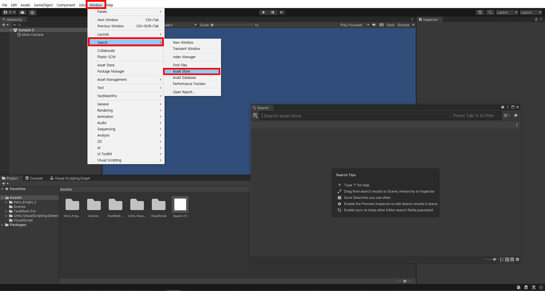
Task: Open the Undo History icon
Action: pos(480,12)
